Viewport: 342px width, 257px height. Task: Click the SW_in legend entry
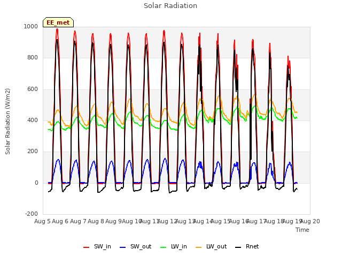[x=97, y=246]
